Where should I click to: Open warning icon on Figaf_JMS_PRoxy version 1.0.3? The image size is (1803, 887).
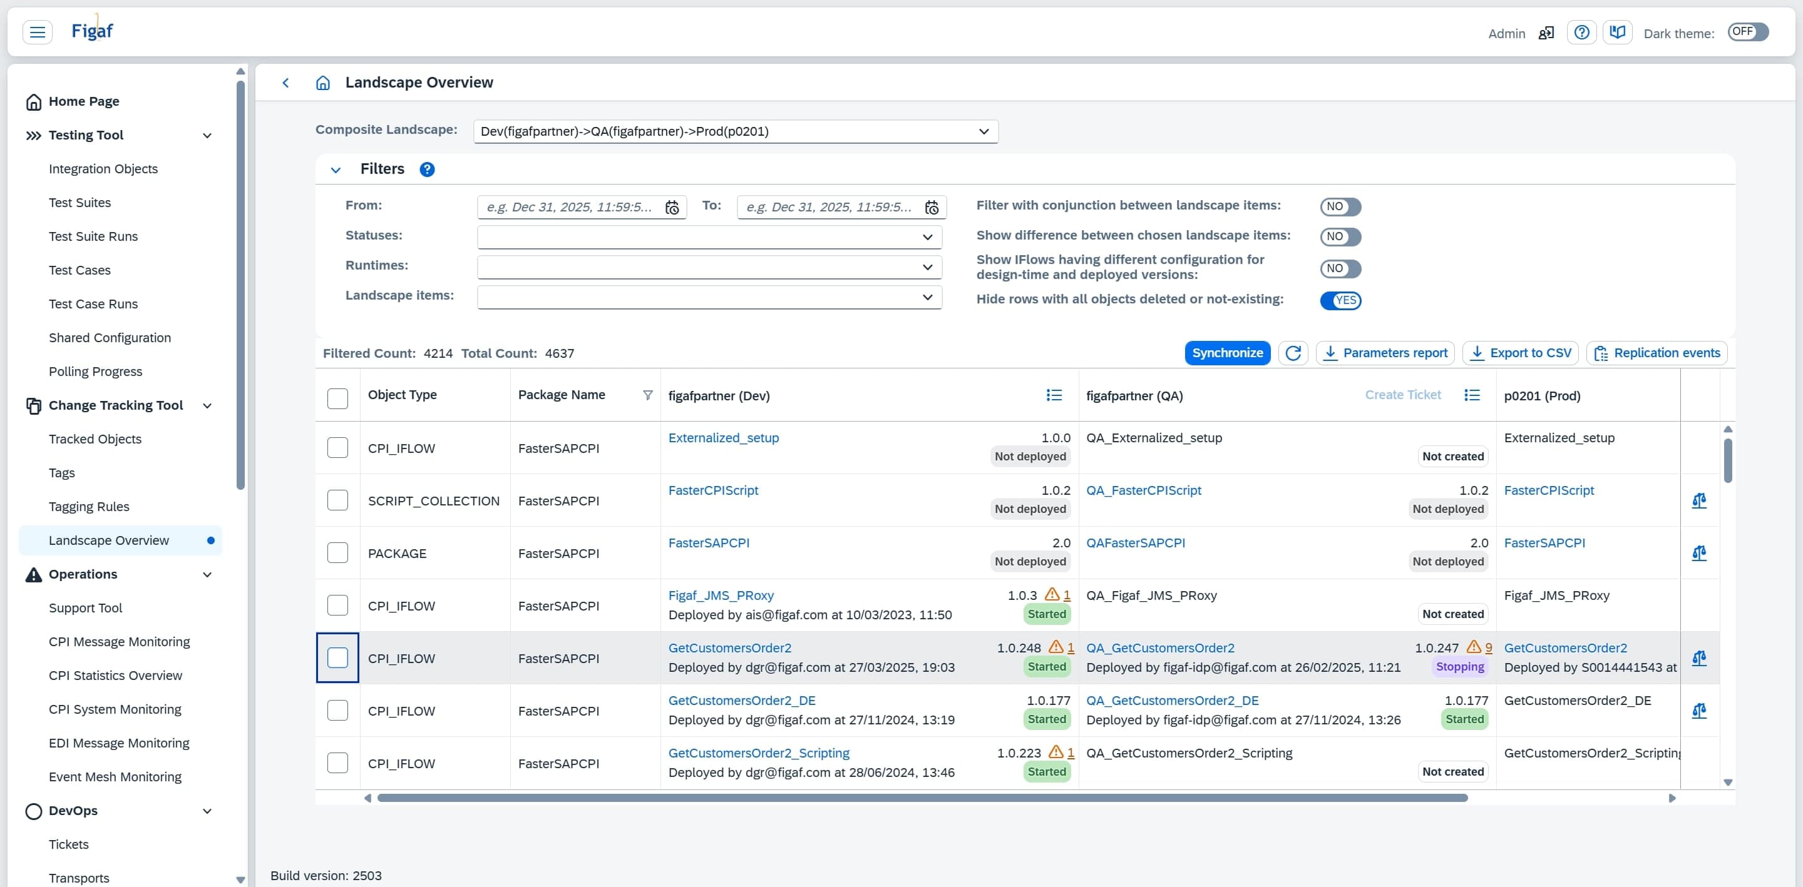pyautogui.click(x=1051, y=595)
